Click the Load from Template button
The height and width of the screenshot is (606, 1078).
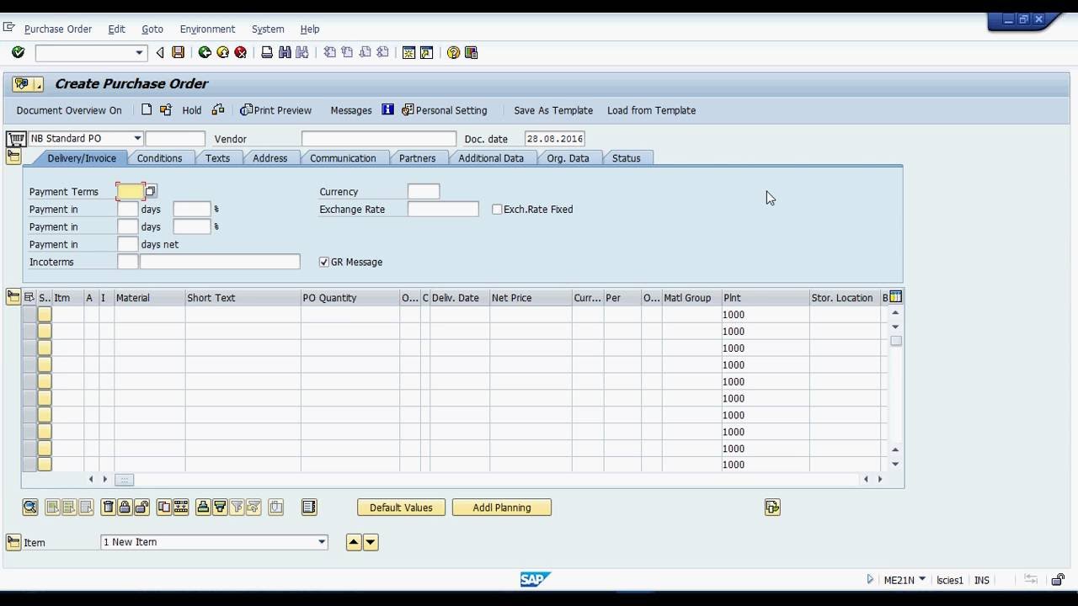pyautogui.click(x=651, y=110)
